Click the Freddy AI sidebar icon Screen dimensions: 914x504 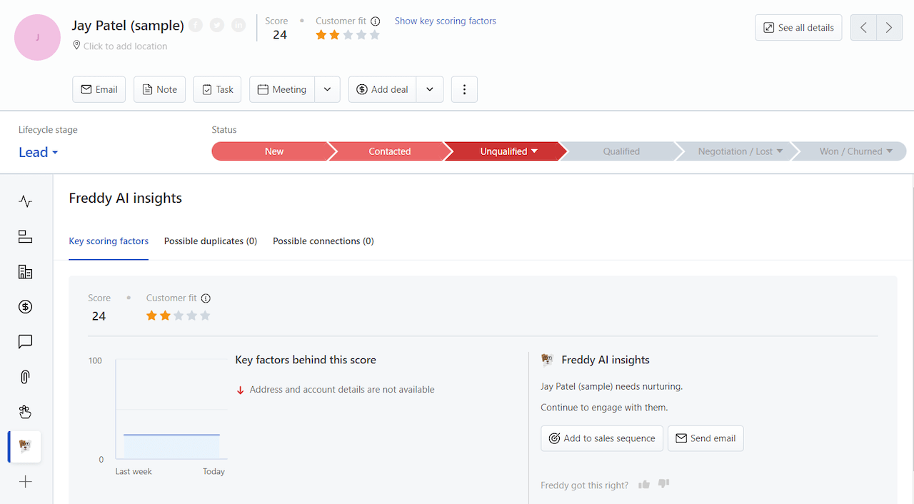point(26,447)
